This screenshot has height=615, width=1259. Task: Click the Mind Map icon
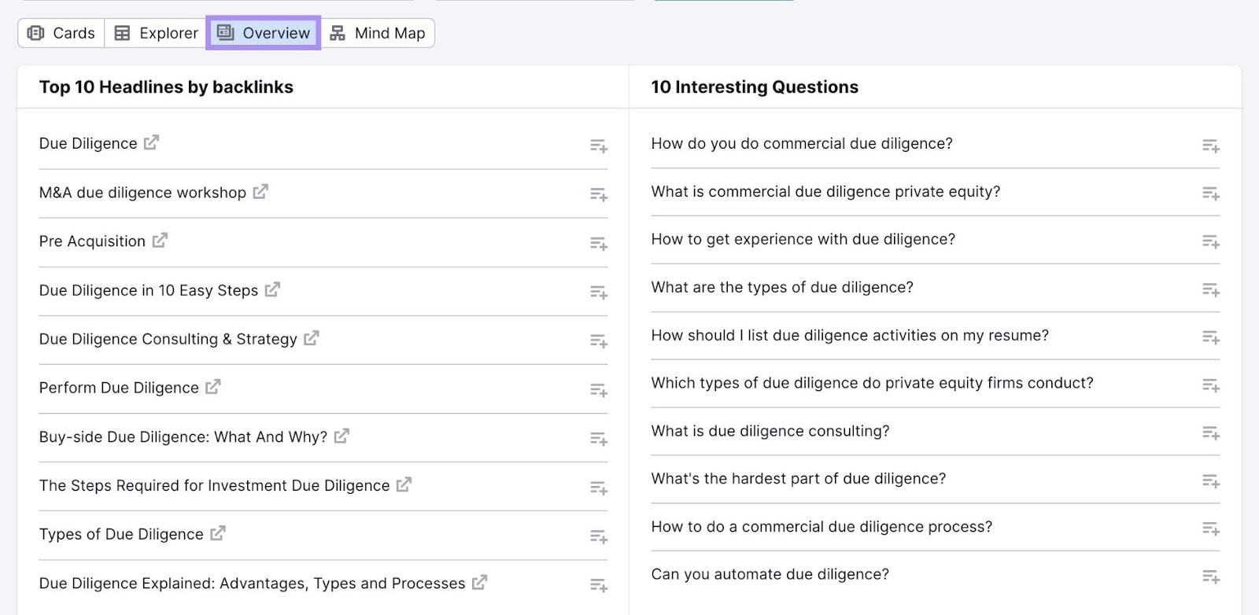pos(337,33)
